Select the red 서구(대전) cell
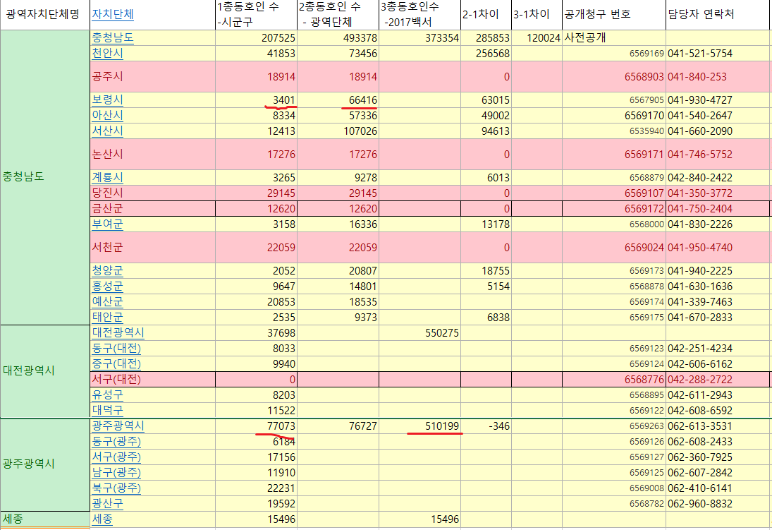This screenshot has height=530, width=772. click(x=152, y=380)
